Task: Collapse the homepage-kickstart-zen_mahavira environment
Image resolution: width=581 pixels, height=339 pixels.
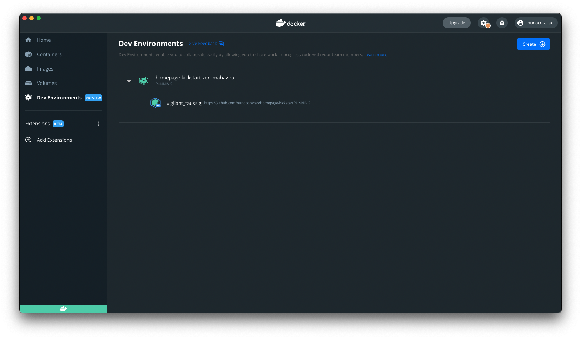Action: [129, 81]
